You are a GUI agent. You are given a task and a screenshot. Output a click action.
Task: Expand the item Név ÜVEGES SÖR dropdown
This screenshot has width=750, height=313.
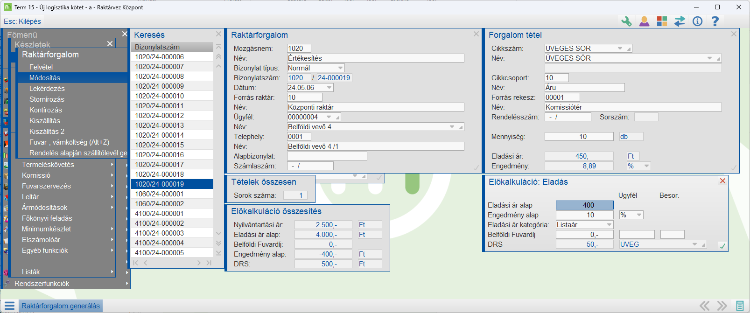[710, 58]
